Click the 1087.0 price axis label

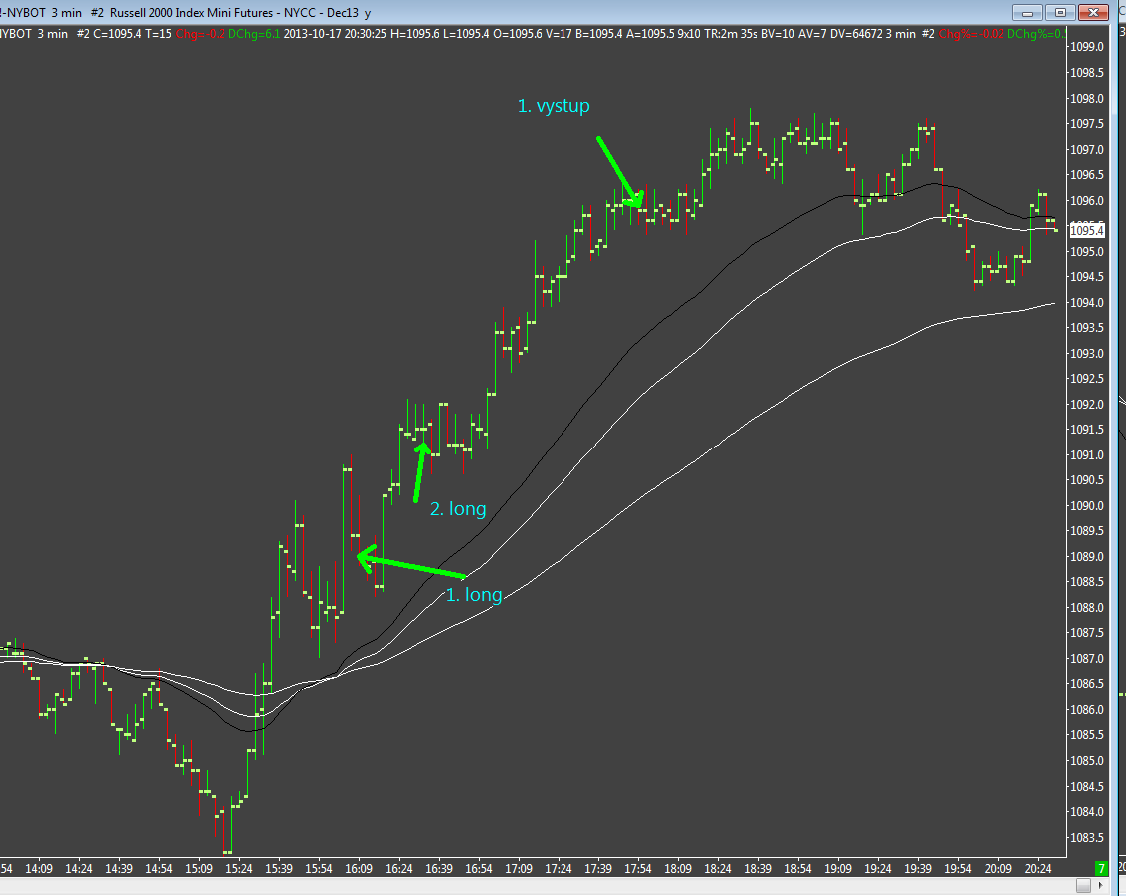pyautogui.click(x=1086, y=659)
